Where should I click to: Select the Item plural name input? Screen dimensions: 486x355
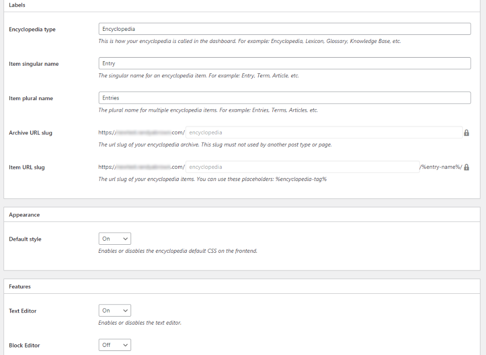pos(285,98)
